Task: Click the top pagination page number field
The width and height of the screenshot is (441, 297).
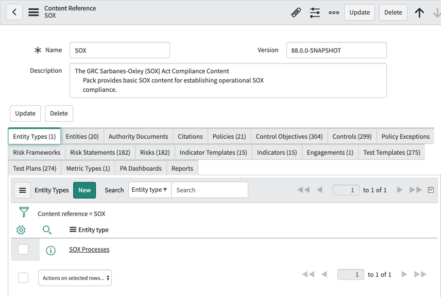Action: tap(346, 190)
